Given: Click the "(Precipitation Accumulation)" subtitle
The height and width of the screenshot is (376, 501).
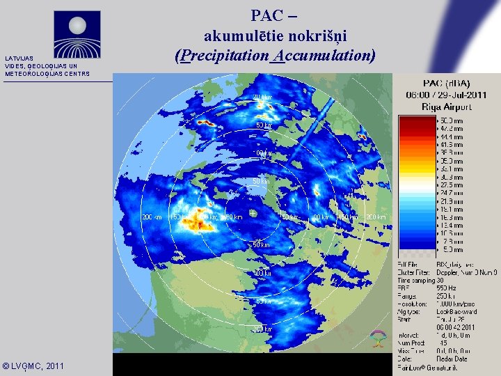Looking at the screenshot, I should coord(275,56).
